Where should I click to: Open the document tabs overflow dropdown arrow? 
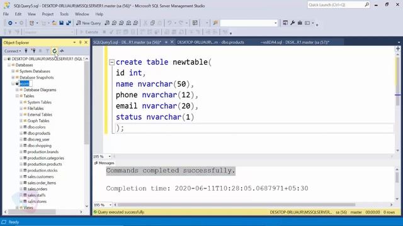[399, 42]
